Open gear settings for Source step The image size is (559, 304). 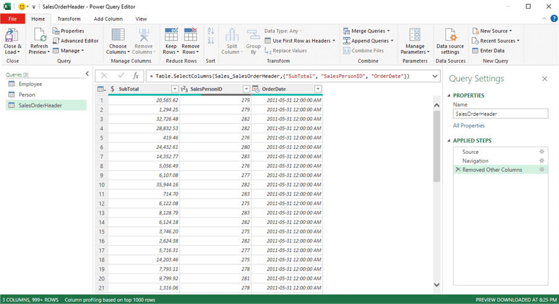coord(542,151)
